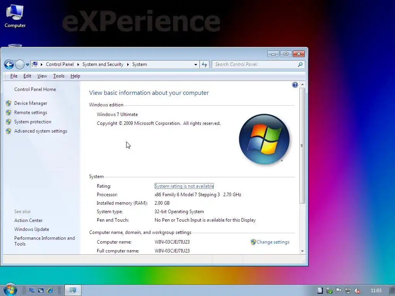This screenshot has height=296, width=395.
Task: Open the File menu
Action: 14,76
